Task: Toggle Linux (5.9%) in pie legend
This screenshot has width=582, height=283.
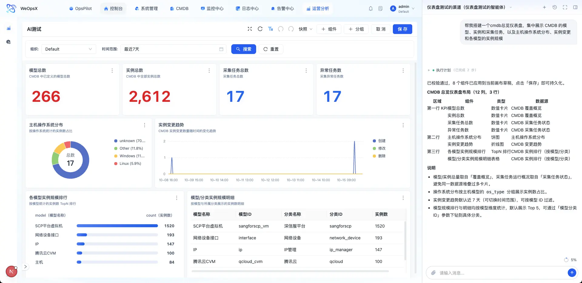Action: [128, 164]
